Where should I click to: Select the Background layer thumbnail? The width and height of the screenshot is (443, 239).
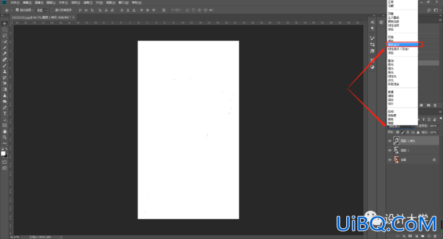(x=397, y=160)
